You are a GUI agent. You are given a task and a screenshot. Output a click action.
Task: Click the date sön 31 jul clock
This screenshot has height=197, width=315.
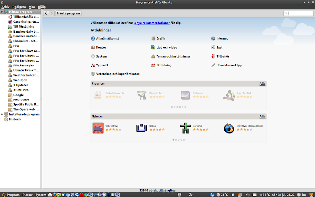tap(283, 195)
